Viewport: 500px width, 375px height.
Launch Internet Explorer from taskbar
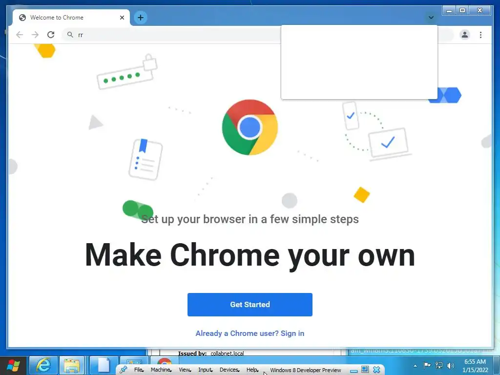[43, 365]
